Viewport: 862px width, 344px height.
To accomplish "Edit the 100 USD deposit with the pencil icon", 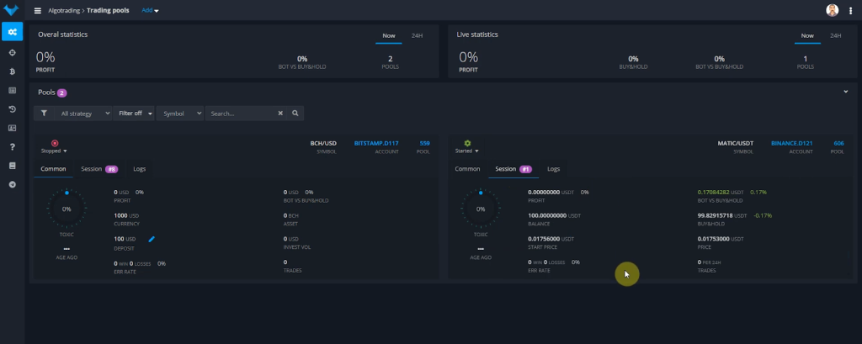I will point(152,240).
